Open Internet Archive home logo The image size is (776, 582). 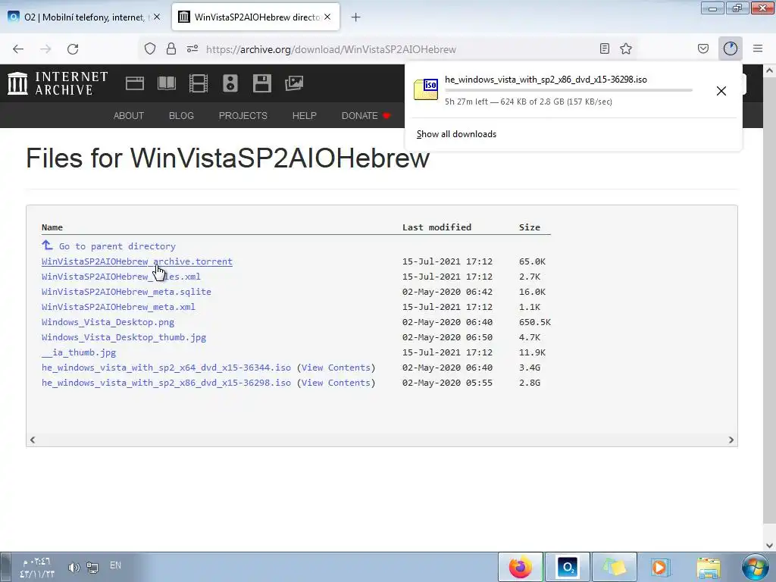[x=58, y=83]
